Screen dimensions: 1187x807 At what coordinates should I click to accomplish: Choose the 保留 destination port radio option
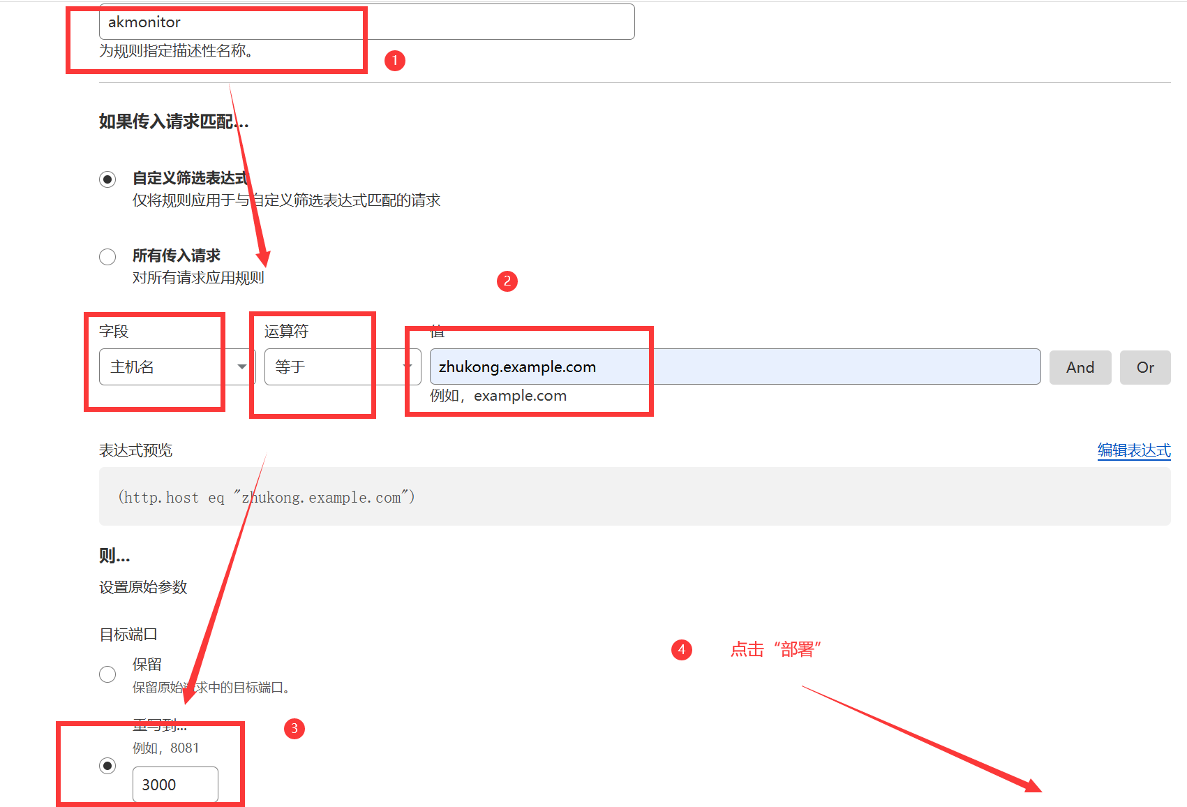tap(107, 674)
